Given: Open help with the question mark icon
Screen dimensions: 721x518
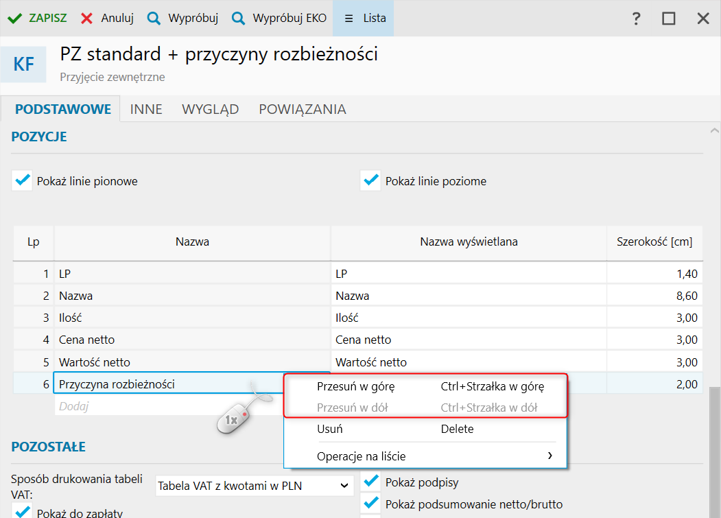Looking at the screenshot, I should (636, 19).
